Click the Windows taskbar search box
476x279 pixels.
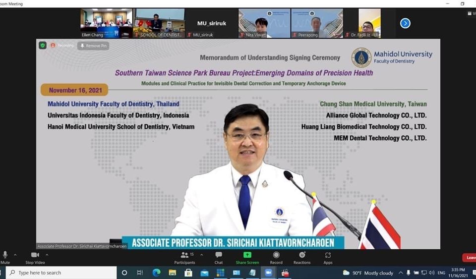[61, 273]
